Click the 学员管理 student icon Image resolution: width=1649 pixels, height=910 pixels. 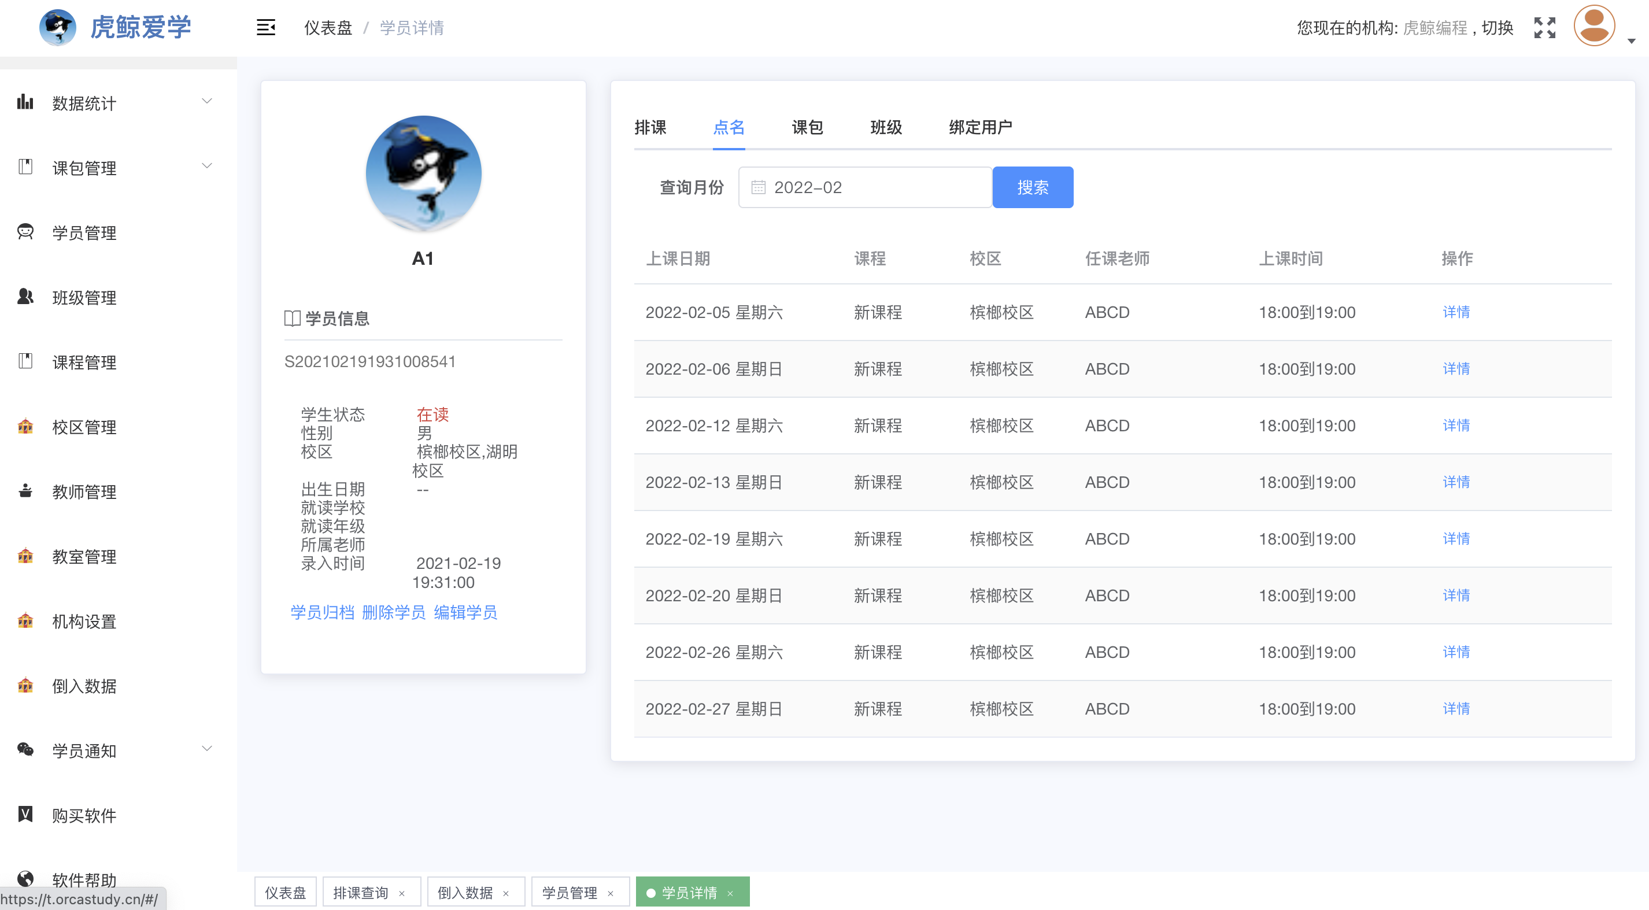click(x=25, y=232)
